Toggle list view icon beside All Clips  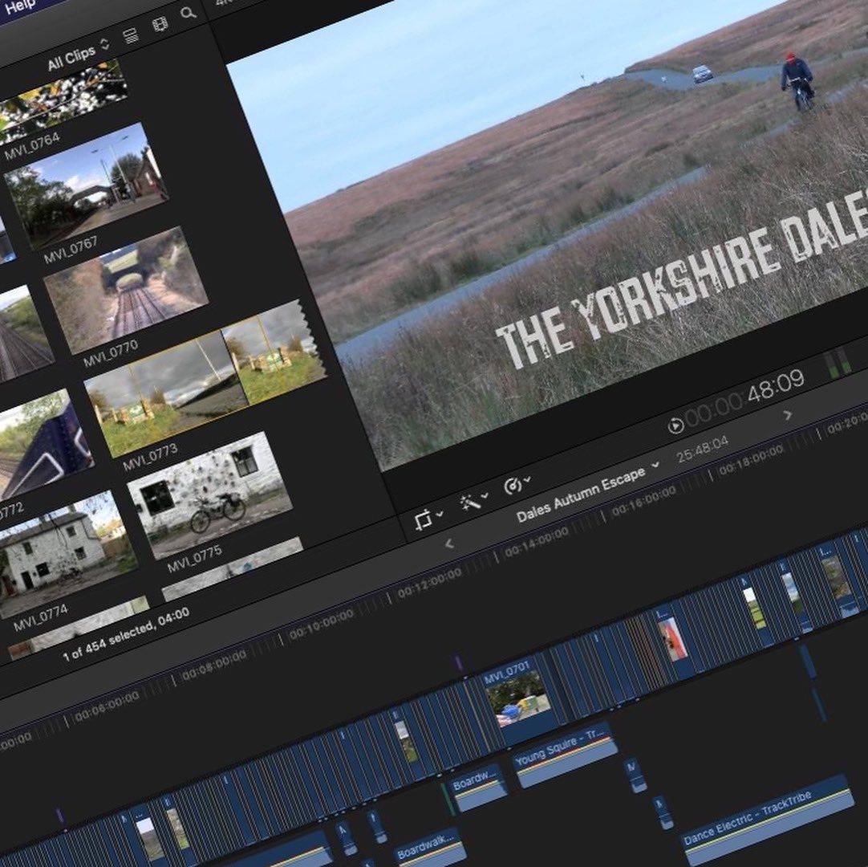click(x=131, y=37)
